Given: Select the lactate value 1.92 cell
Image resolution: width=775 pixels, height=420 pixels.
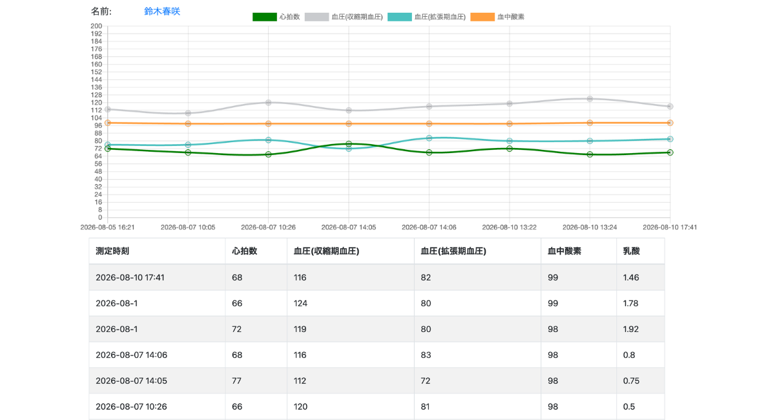Looking at the screenshot, I should [640, 329].
